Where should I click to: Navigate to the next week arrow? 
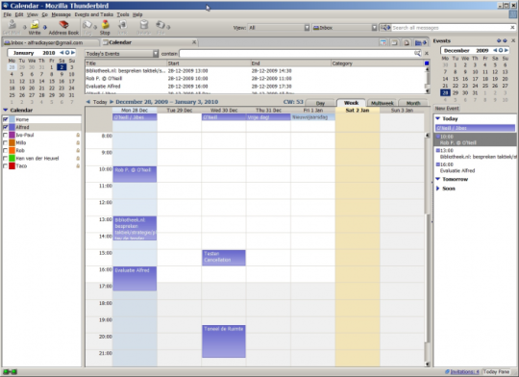(111, 102)
